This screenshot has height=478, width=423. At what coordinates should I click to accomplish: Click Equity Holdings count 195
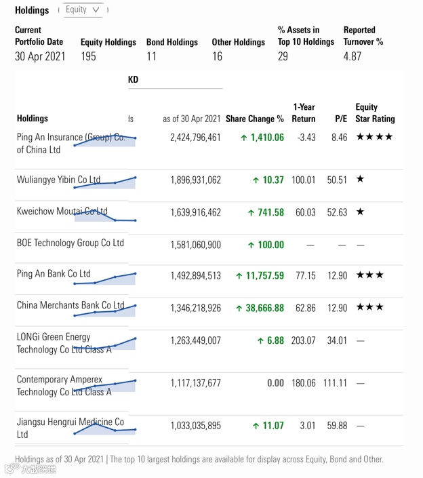pos(88,56)
